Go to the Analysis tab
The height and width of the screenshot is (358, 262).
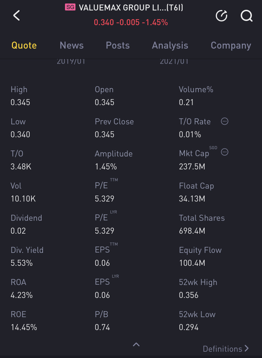(170, 45)
